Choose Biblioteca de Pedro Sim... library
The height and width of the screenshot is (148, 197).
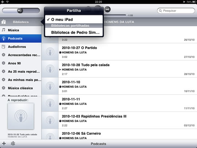pyautogui.click(x=74, y=33)
